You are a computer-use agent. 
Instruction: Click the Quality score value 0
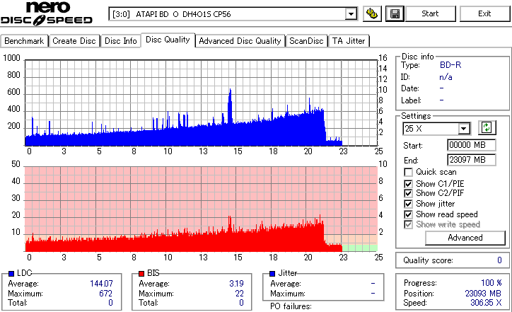pos(499,260)
